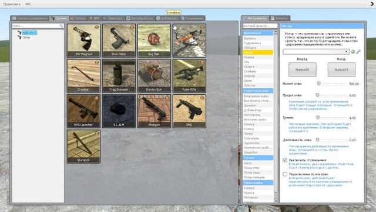The height and width of the screenshot is (212, 376).
Task: Click the arrow icon at top right corner
Action: coord(372,4)
